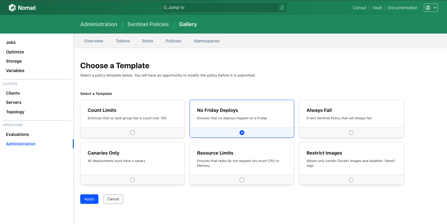Click the search magnifier icon
Screen dimensions: 447x224
tap(165, 7)
